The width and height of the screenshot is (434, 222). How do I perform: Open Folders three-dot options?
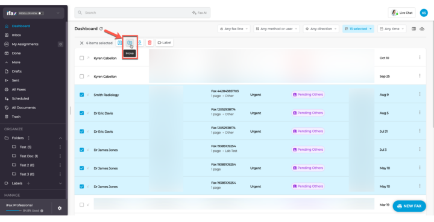[29, 138]
